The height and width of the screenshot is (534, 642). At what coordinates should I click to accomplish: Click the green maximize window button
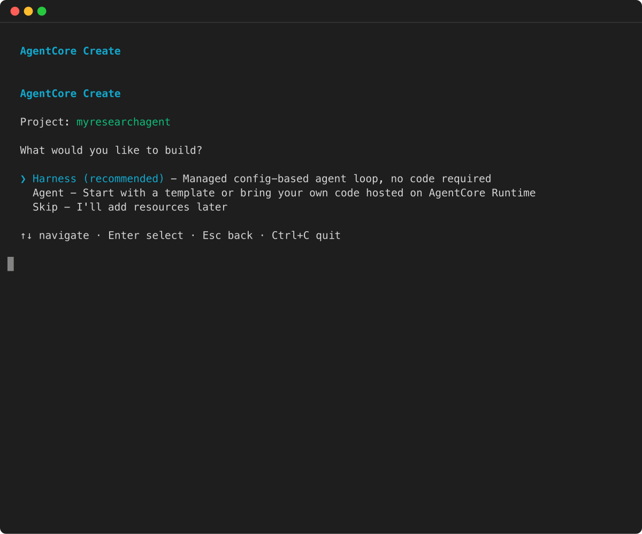[42, 11]
